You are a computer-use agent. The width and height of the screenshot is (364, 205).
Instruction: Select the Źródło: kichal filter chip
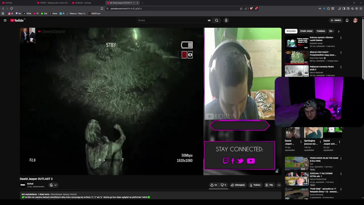coord(306,31)
